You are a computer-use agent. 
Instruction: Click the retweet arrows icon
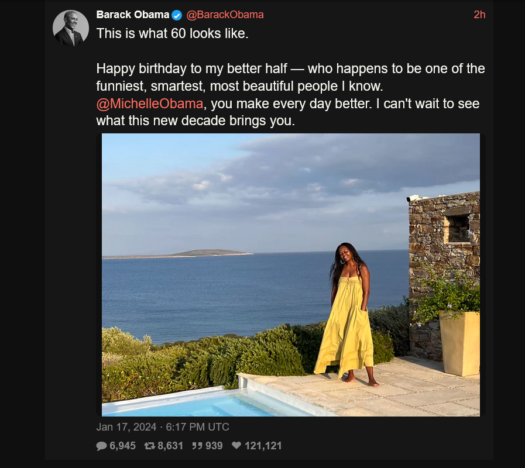[x=149, y=446]
